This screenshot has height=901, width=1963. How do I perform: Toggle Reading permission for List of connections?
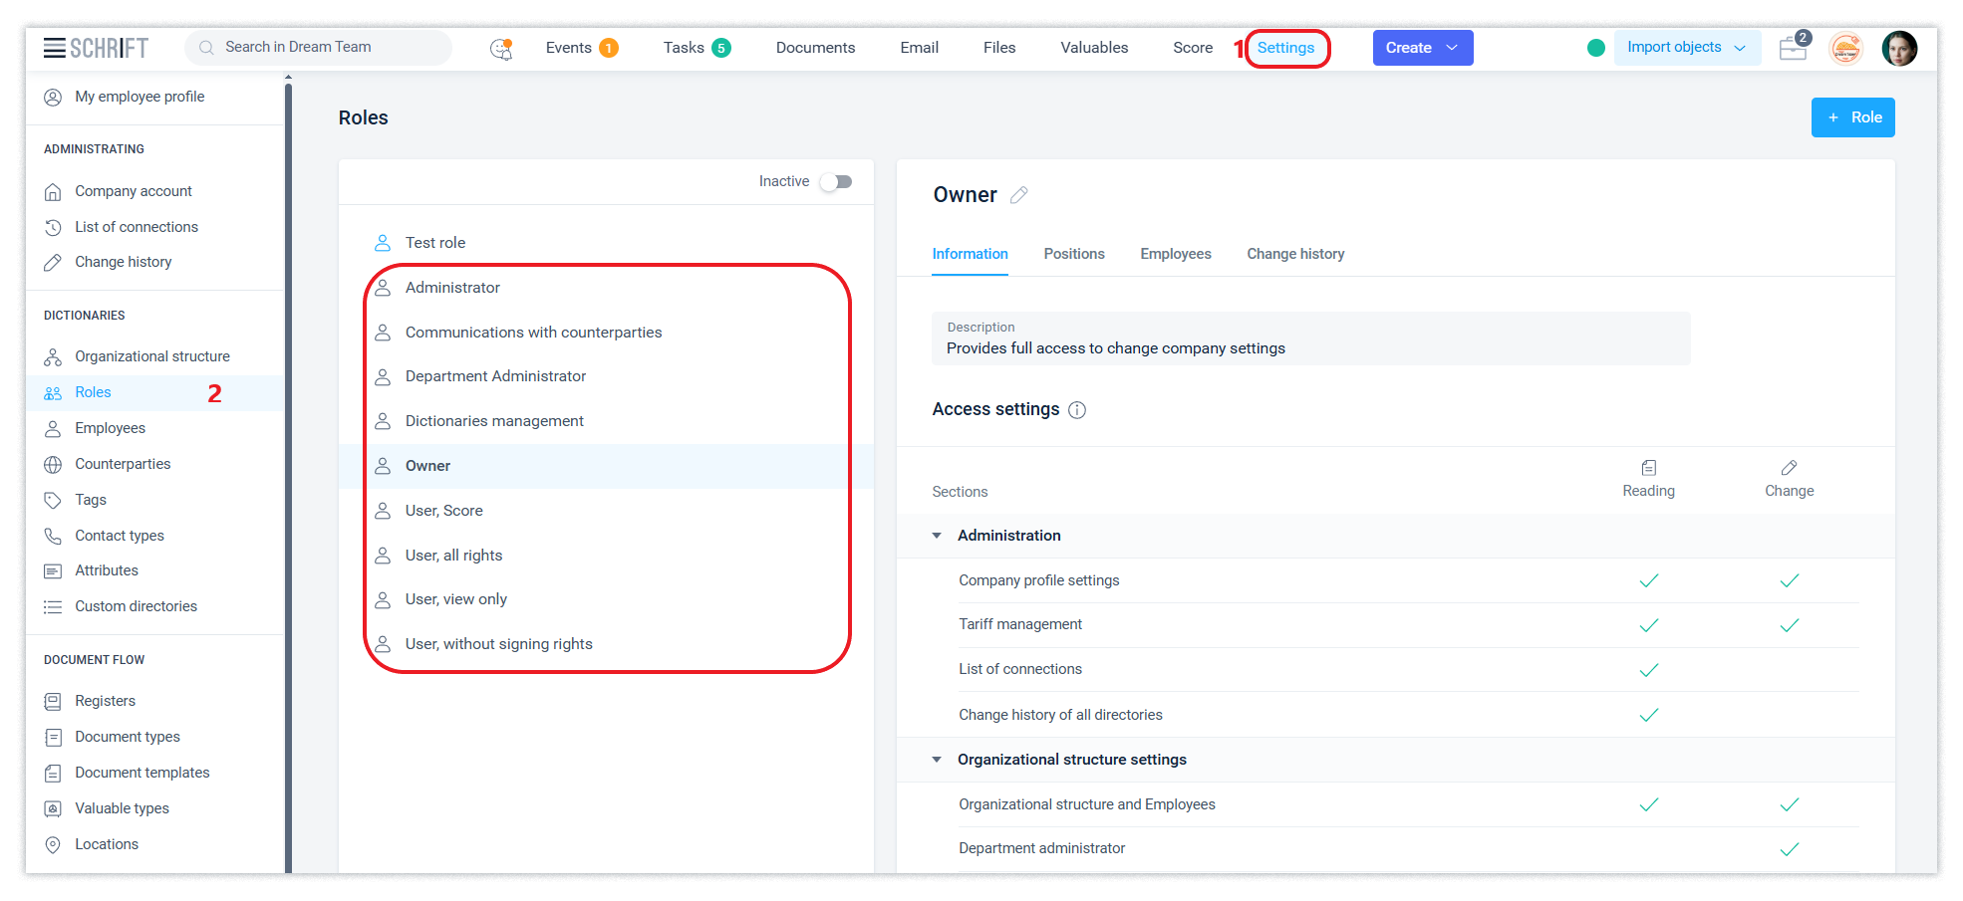(1648, 670)
